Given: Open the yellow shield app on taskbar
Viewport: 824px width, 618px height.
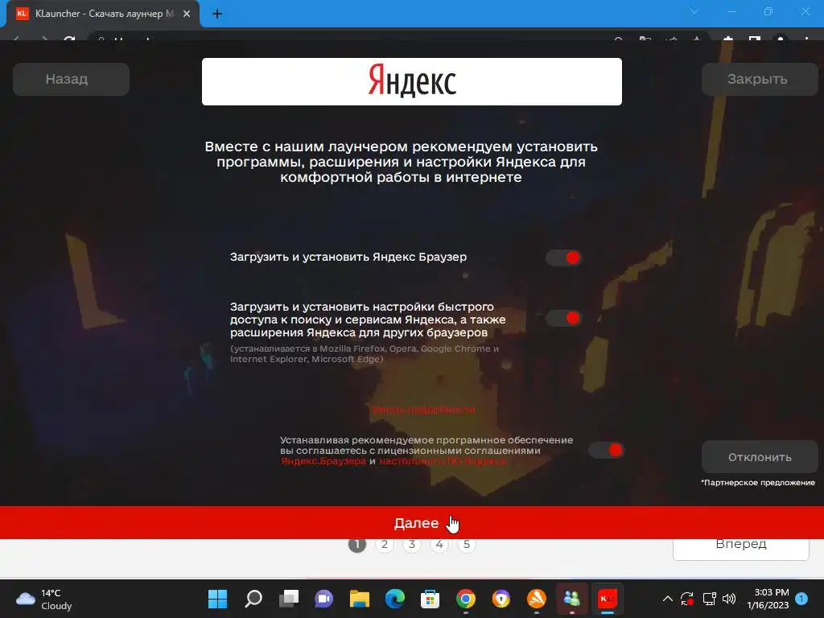Looking at the screenshot, I should (501, 599).
